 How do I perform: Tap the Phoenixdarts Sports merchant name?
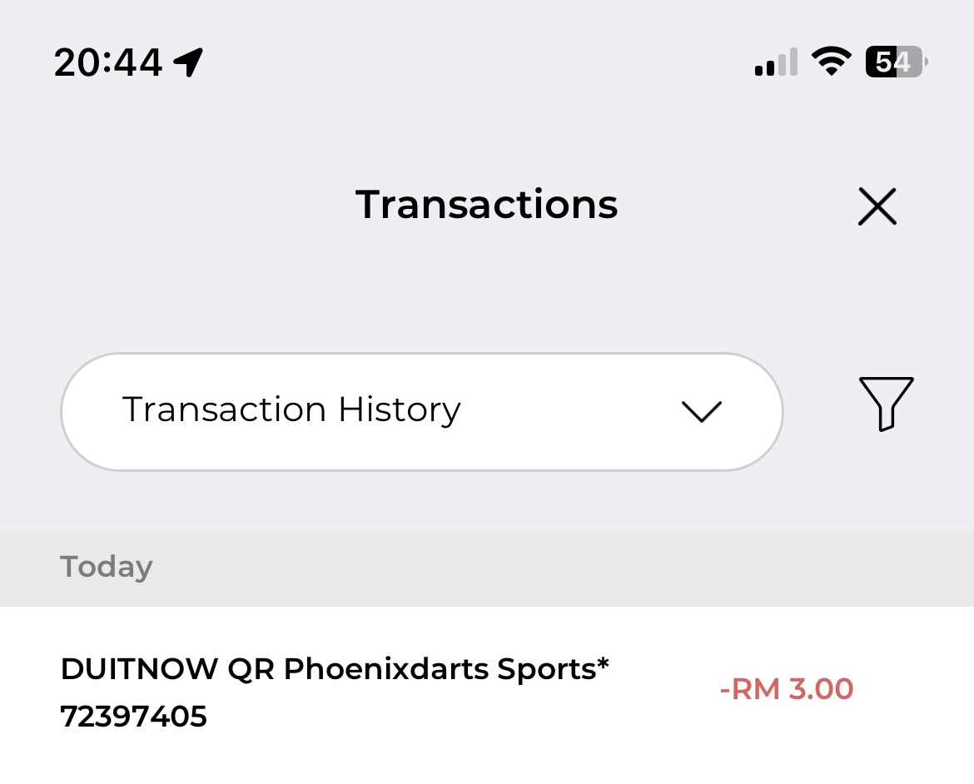point(446,668)
